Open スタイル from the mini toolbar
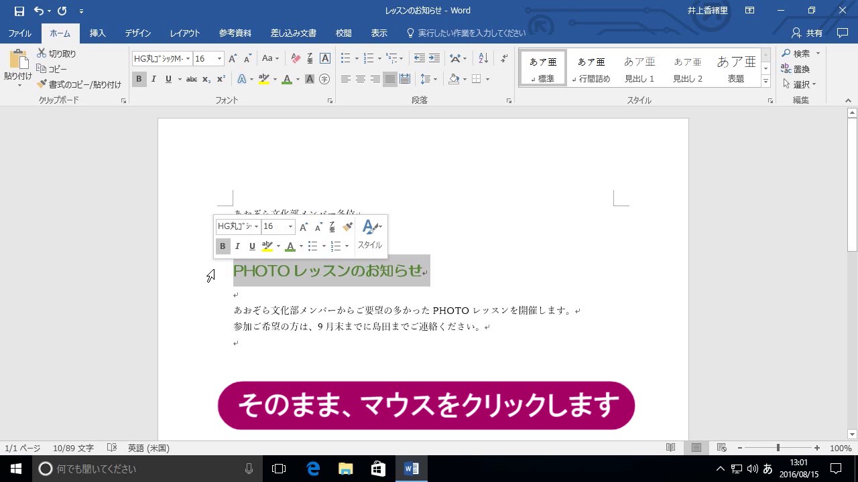 tap(370, 236)
